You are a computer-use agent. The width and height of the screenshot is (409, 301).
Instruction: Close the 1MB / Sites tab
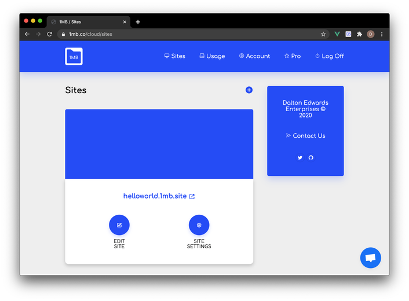tap(125, 22)
